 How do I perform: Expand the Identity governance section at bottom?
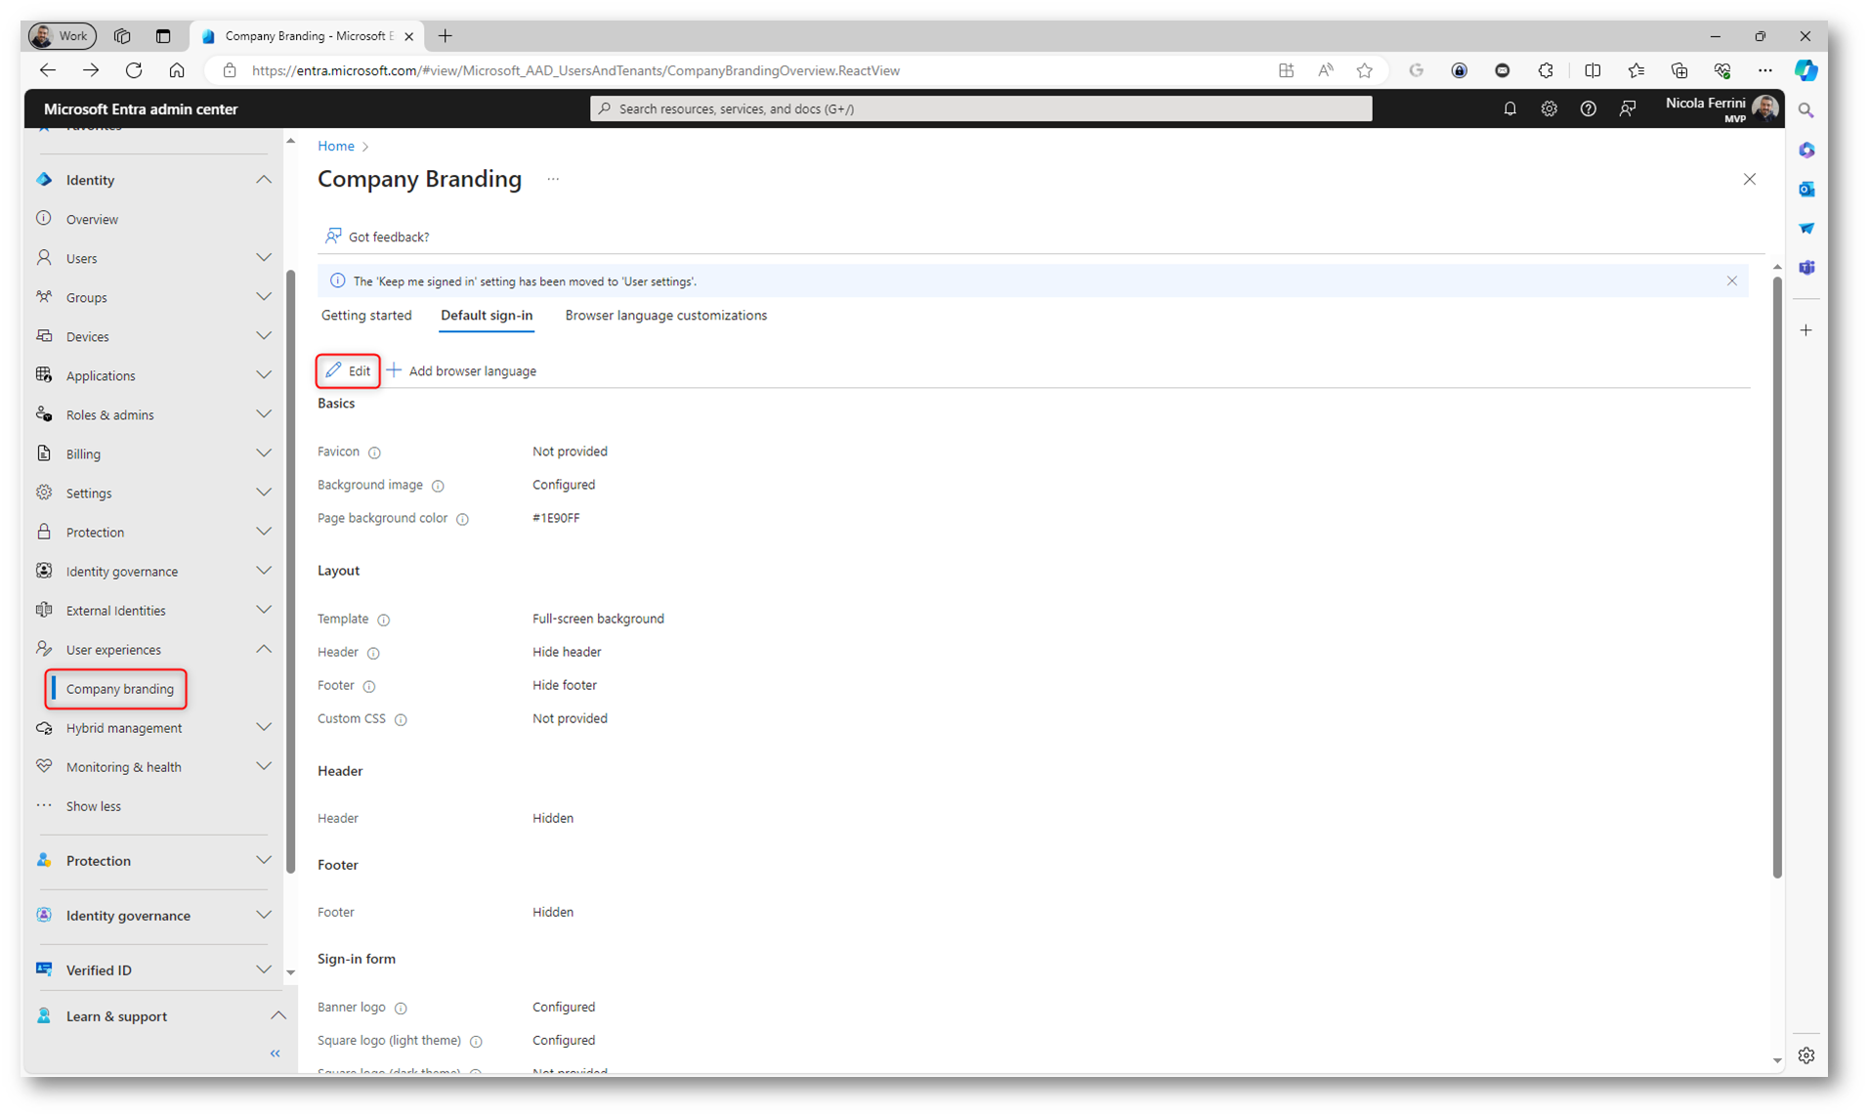pyautogui.click(x=263, y=915)
